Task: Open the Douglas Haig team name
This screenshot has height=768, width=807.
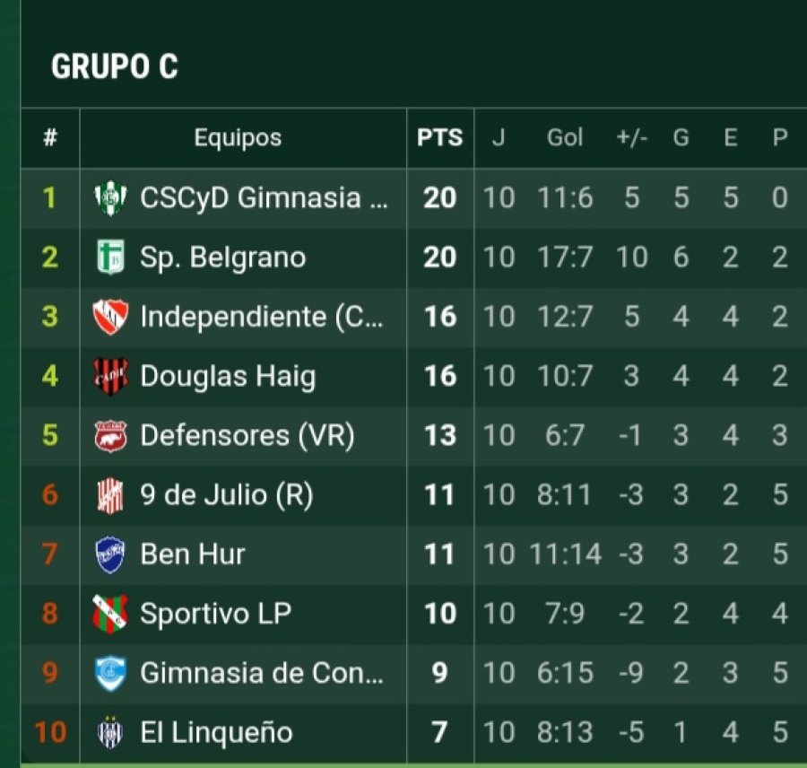Action: point(228,376)
